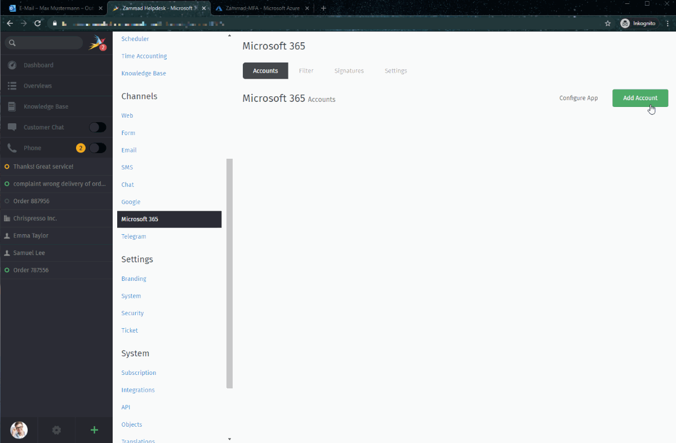
Task: Toggle the Phone availability switch
Action: click(x=97, y=148)
